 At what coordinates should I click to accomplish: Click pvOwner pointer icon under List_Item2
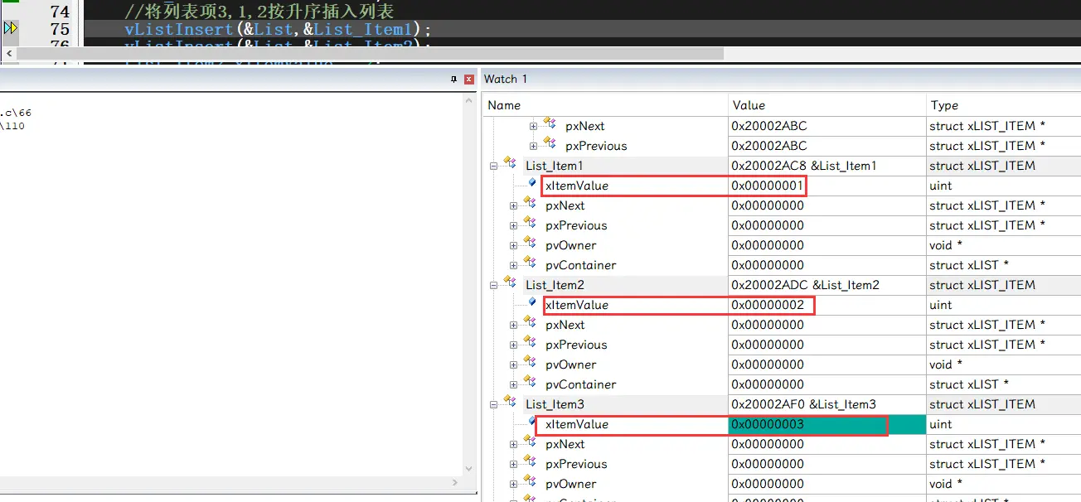pos(530,364)
